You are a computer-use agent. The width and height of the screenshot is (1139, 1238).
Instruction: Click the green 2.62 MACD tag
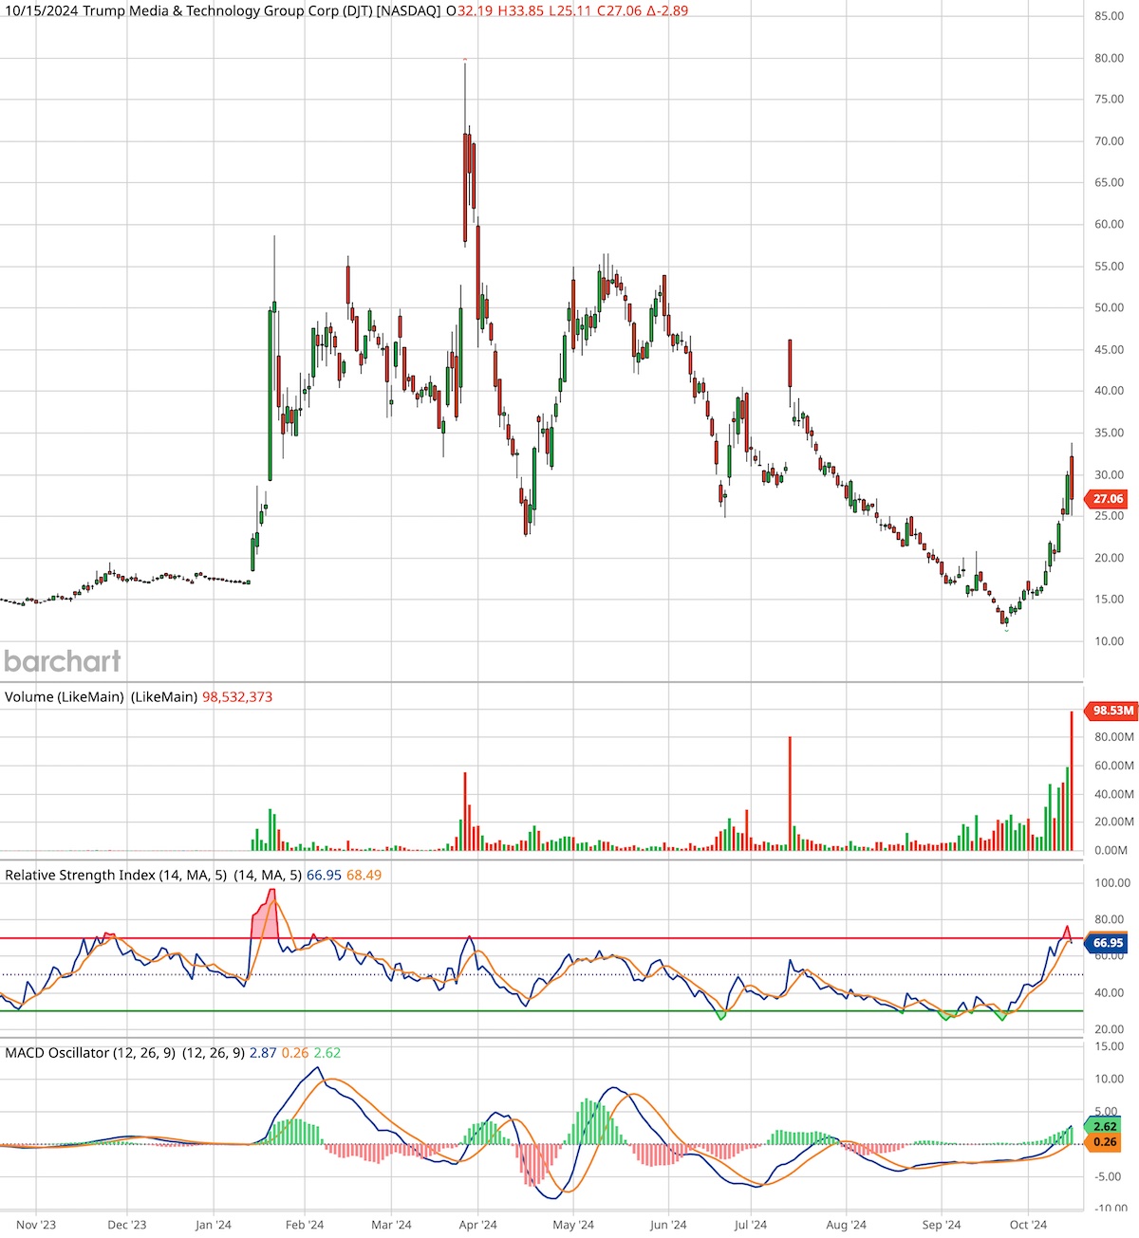tap(1103, 1127)
